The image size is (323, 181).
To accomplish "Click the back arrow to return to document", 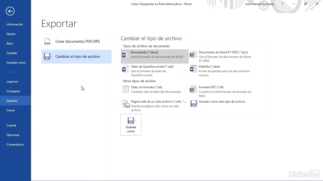I will pos(10,11).
